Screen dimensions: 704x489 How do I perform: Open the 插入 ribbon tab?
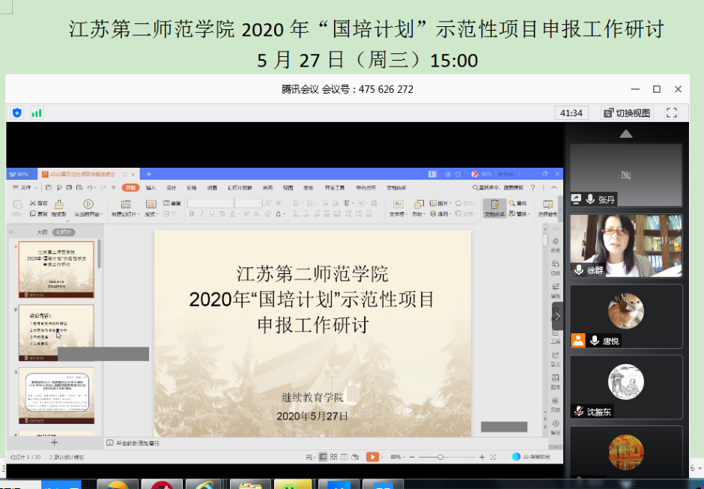(x=151, y=187)
